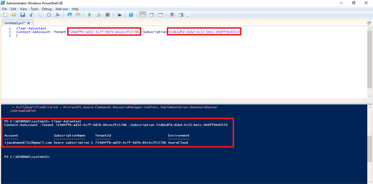Open New Remote PowerShell Tab icon
The width and height of the screenshot is (373, 184).
(119, 15)
